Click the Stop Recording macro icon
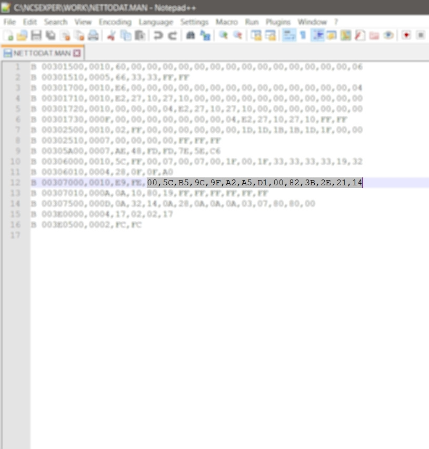 coord(421,35)
